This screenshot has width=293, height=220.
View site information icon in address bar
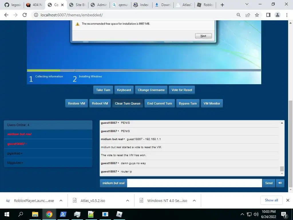[x=36, y=15]
